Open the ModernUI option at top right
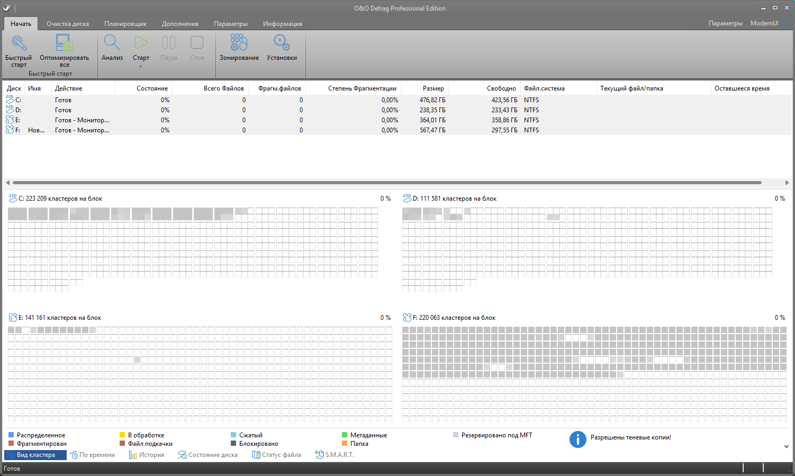The image size is (795, 476). (764, 23)
